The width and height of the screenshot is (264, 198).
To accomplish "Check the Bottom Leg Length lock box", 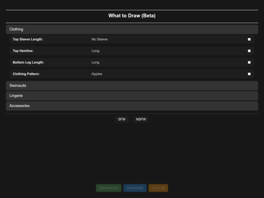I will (x=249, y=63).
